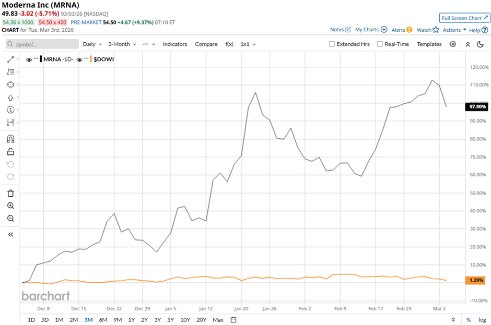Select the 2M time range

point(74,320)
